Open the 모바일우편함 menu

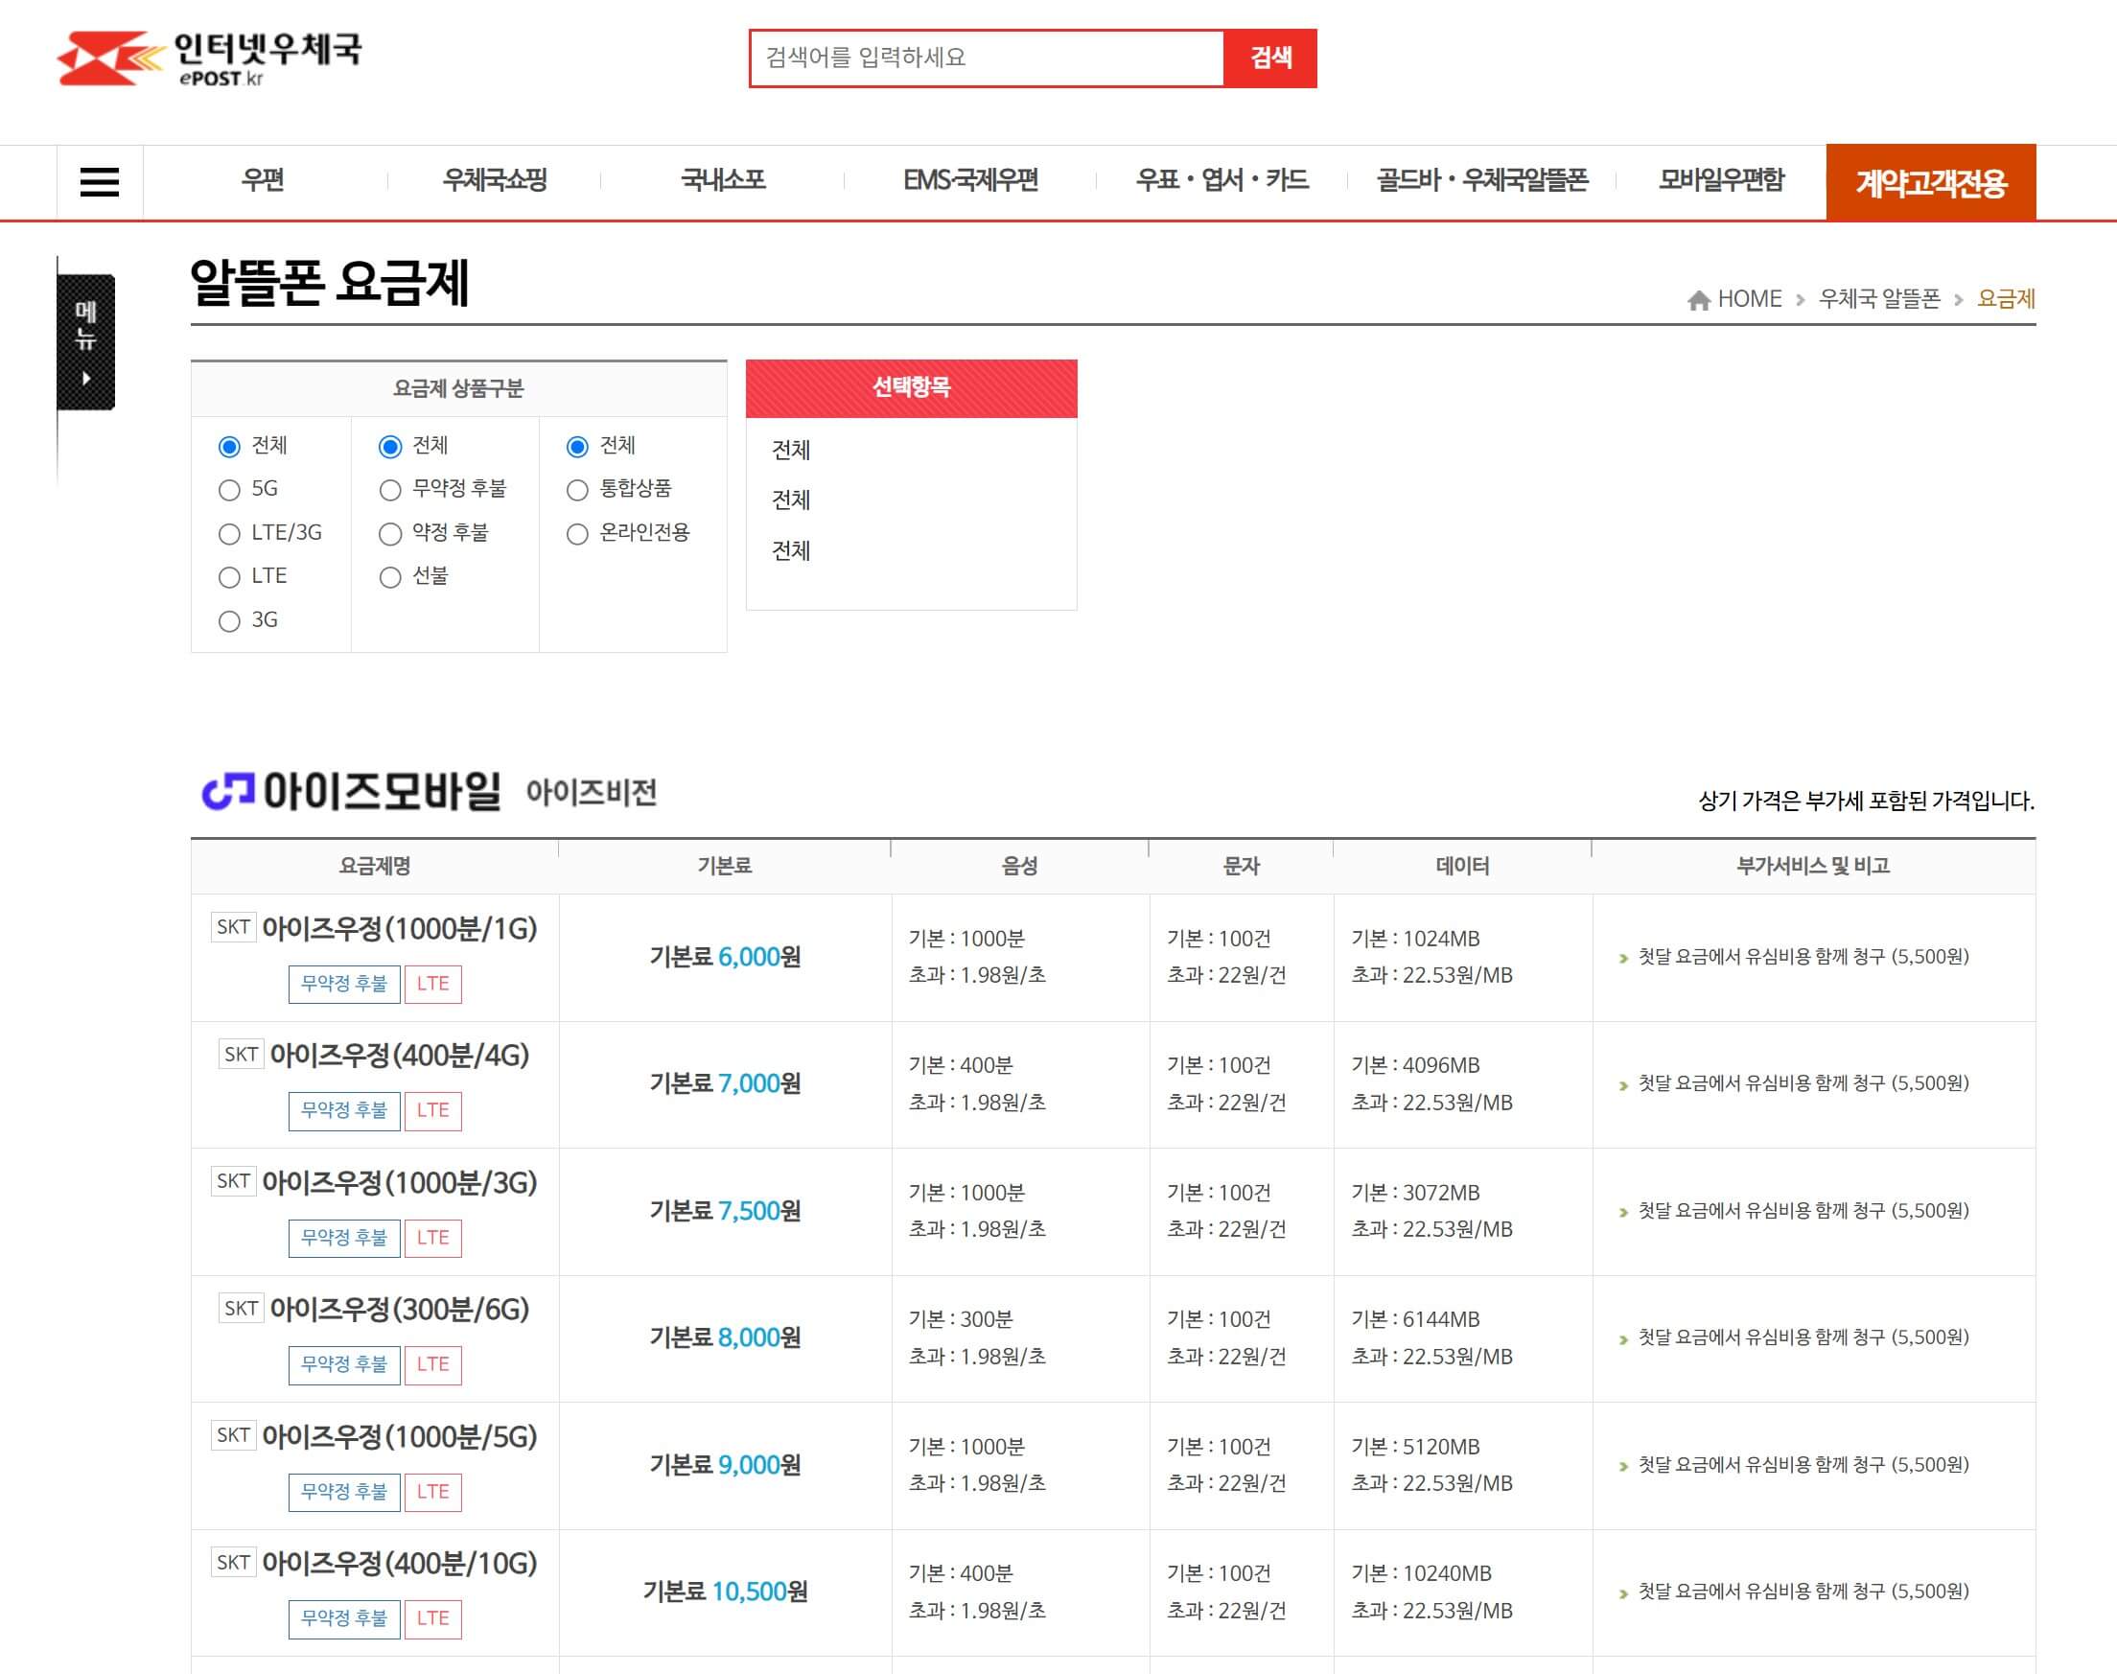pos(1721,180)
